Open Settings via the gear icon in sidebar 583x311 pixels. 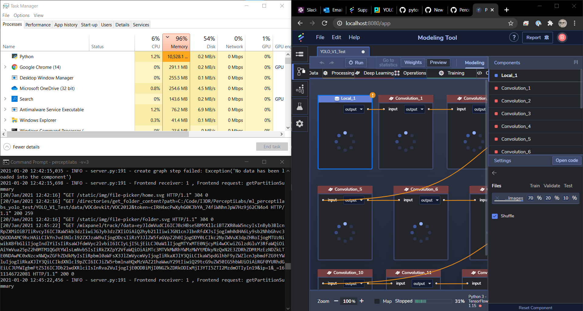(300, 124)
